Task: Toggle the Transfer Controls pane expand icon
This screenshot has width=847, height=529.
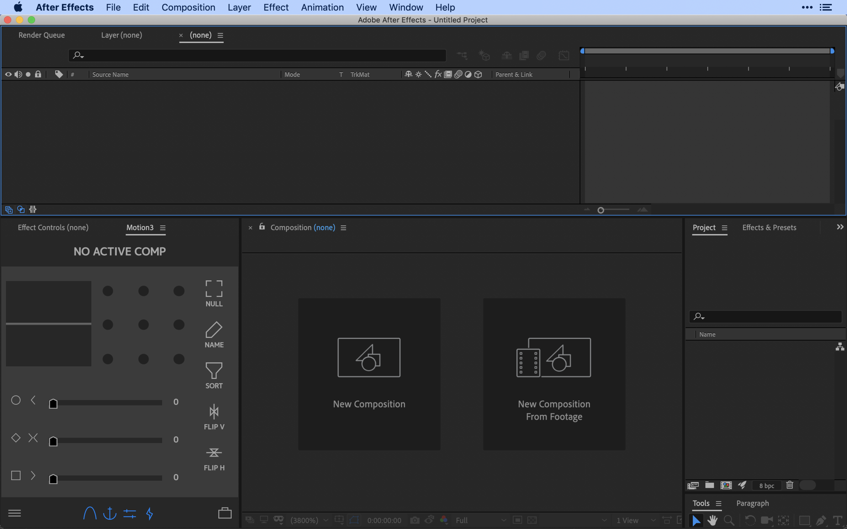Action: (x=21, y=210)
